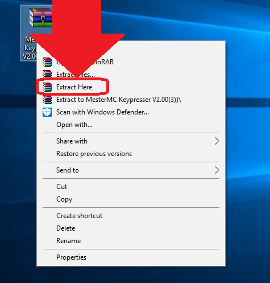Expand the Send to submenu arrow
The width and height of the screenshot is (270, 283).
(x=217, y=170)
